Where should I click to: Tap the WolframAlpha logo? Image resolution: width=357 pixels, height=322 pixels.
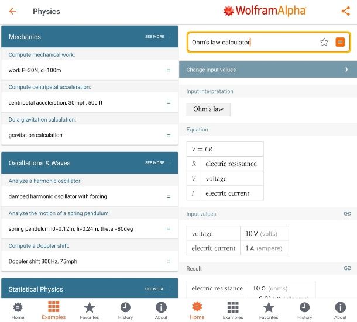coord(265,11)
